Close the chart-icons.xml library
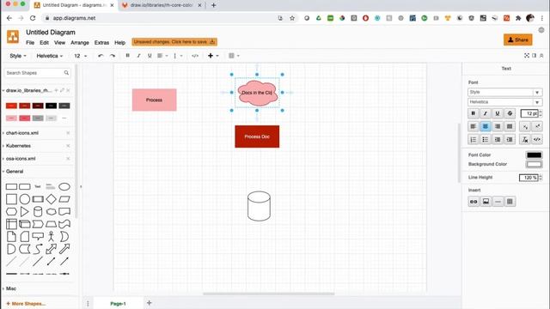Screen dimensions: 550x309 pyautogui.click(x=68, y=133)
